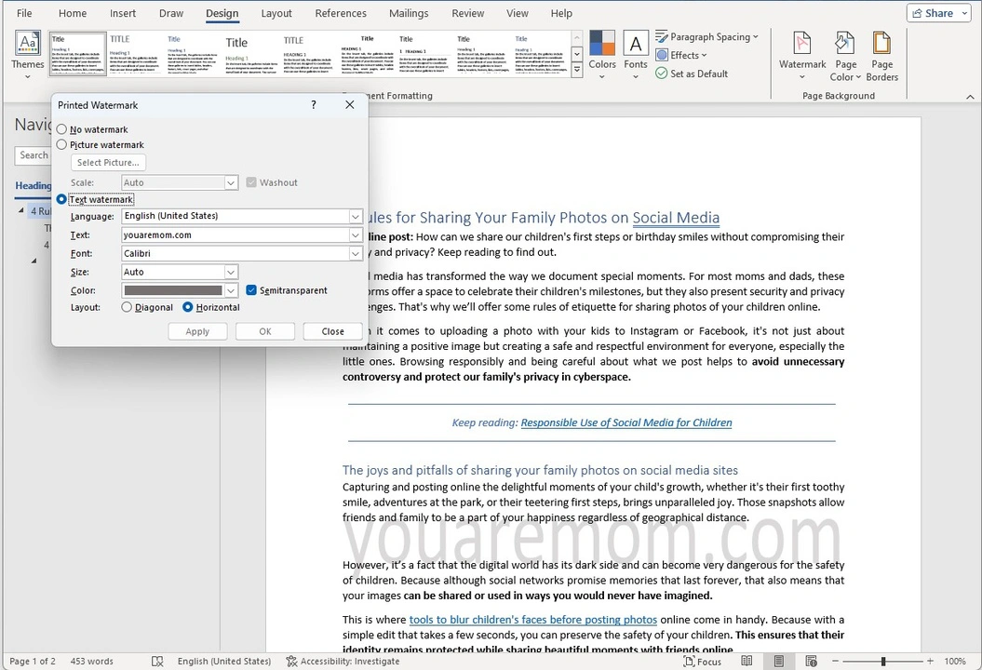The height and width of the screenshot is (670, 982).
Task: Open Paragraph Spacing options
Action: click(x=706, y=37)
